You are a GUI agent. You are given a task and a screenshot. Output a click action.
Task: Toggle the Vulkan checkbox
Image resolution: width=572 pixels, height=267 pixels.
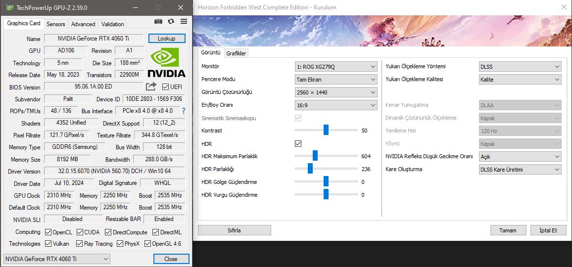click(48, 243)
